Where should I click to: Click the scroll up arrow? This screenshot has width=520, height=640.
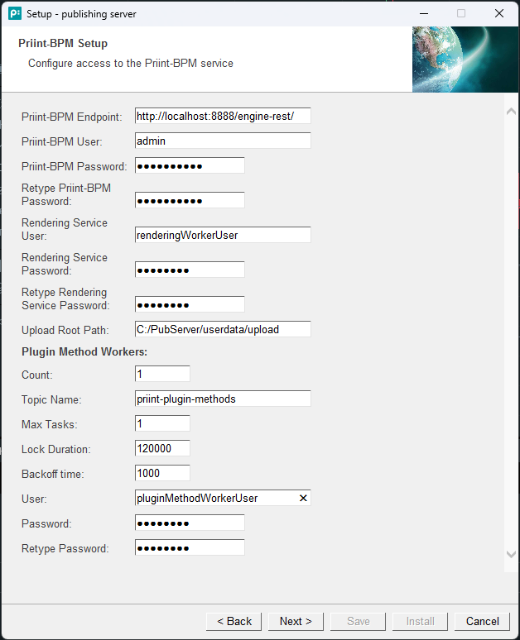[x=511, y=111]
